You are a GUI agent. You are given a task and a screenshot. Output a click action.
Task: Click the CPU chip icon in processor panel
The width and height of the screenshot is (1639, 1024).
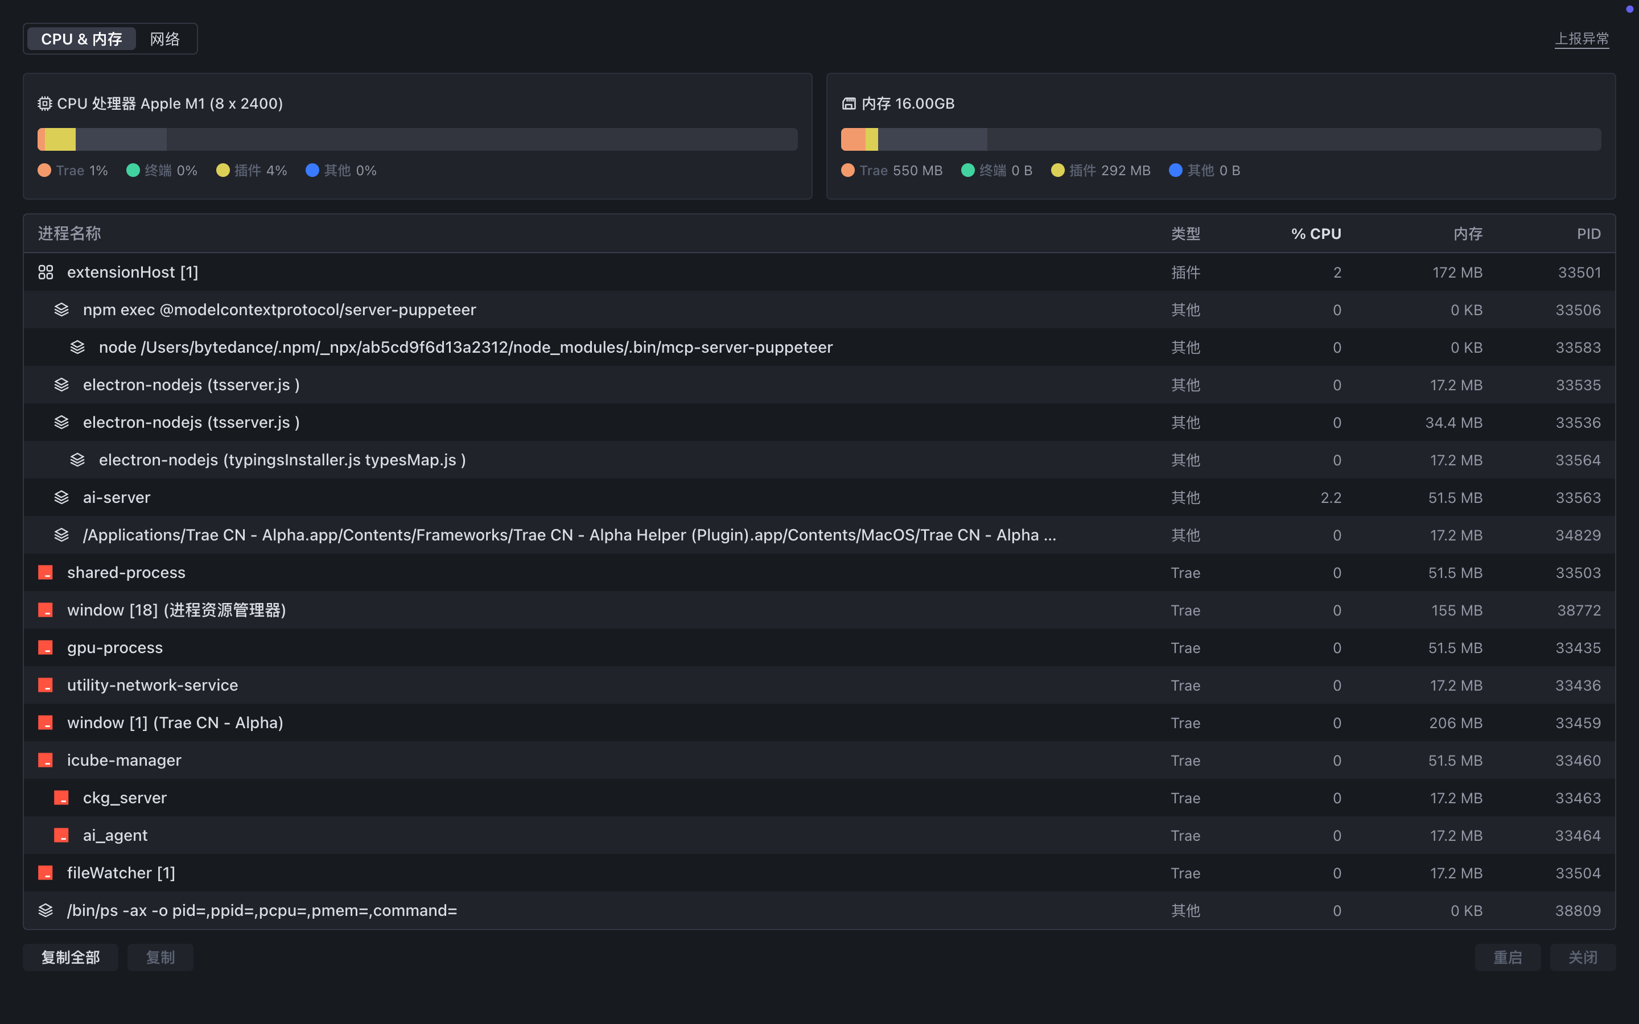(45, 104)
